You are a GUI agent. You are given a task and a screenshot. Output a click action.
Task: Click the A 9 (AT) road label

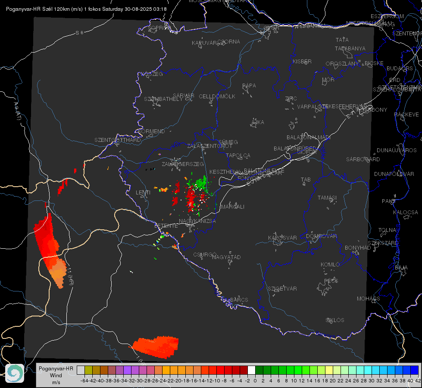click(17, 111)
